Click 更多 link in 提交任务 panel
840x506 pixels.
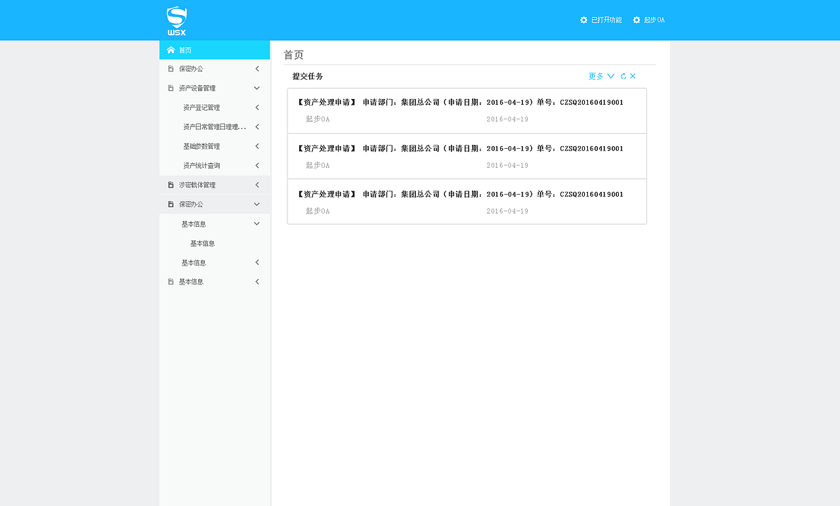(596, 76)
